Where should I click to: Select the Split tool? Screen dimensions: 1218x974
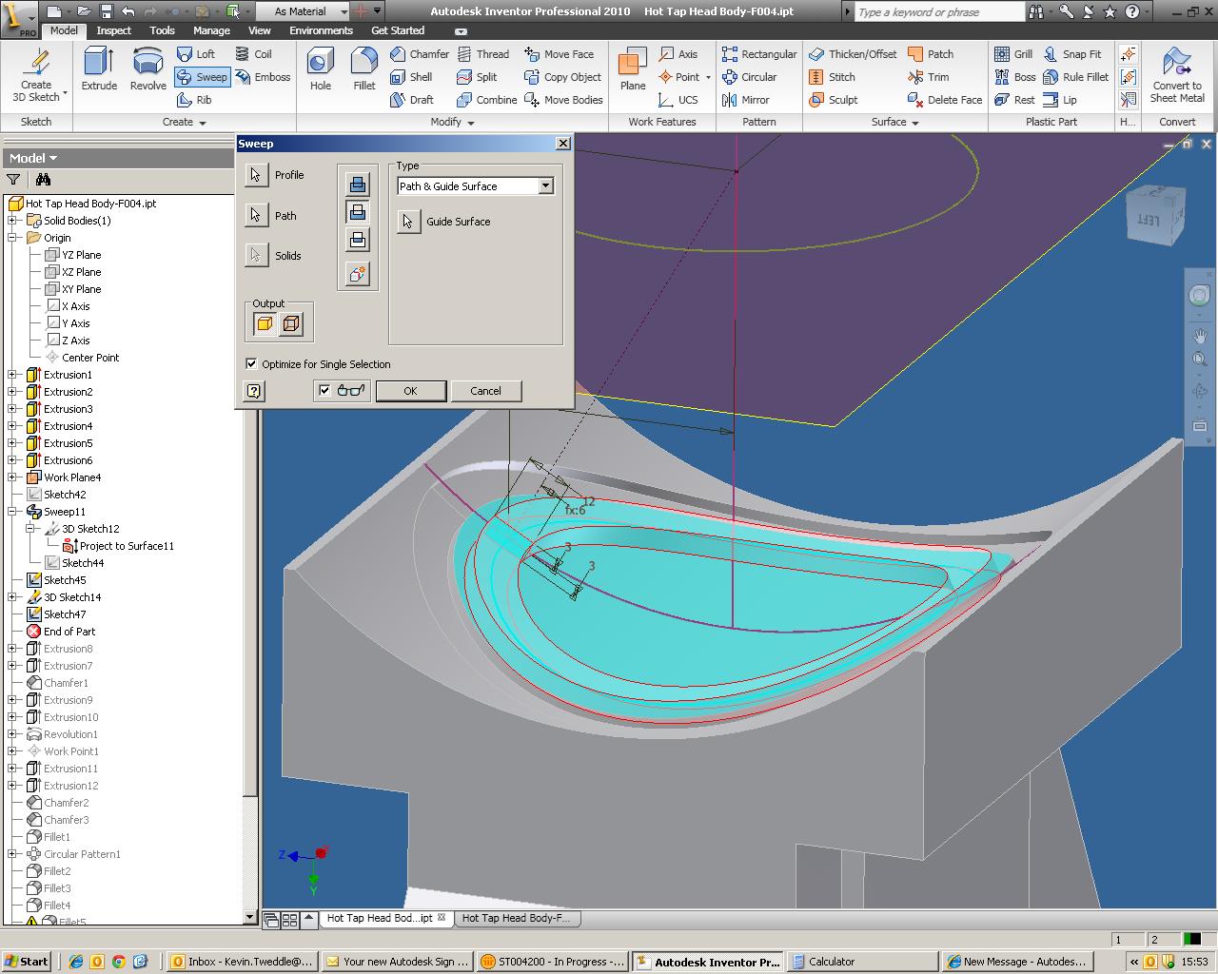click(x=477, y=77)
